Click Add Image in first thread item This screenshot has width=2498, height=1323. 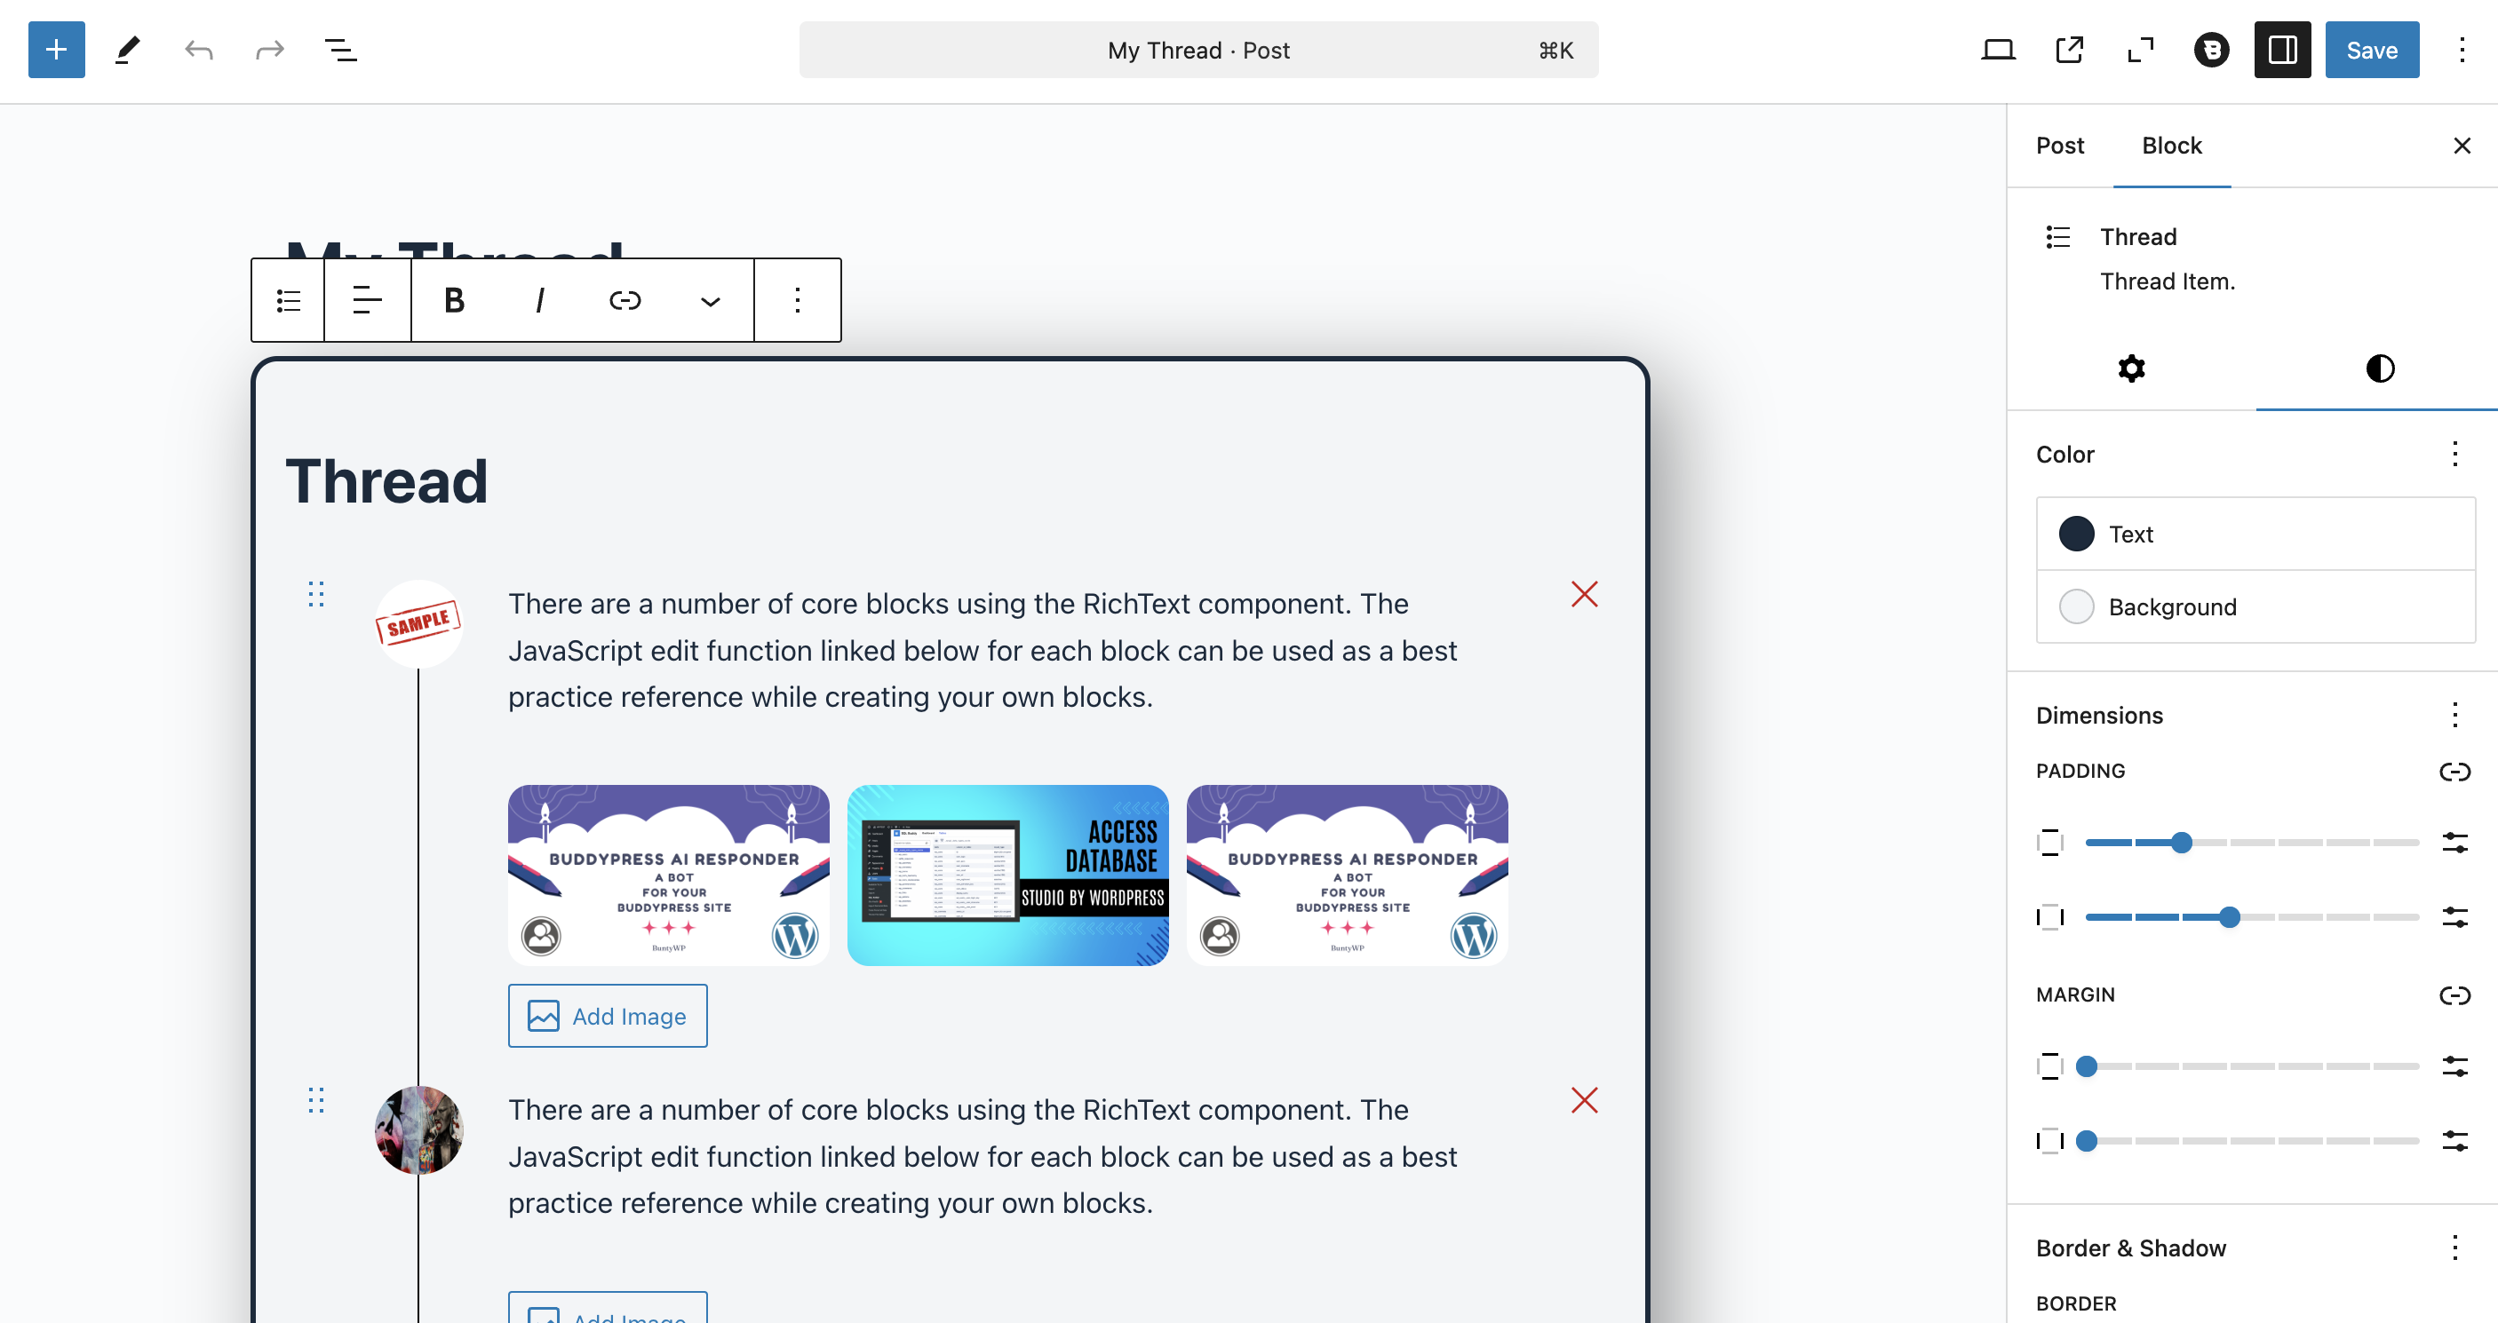608,1016
